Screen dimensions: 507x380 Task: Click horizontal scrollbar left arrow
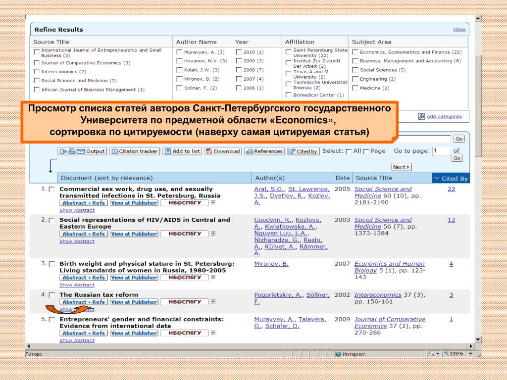[x=29, y=346]
